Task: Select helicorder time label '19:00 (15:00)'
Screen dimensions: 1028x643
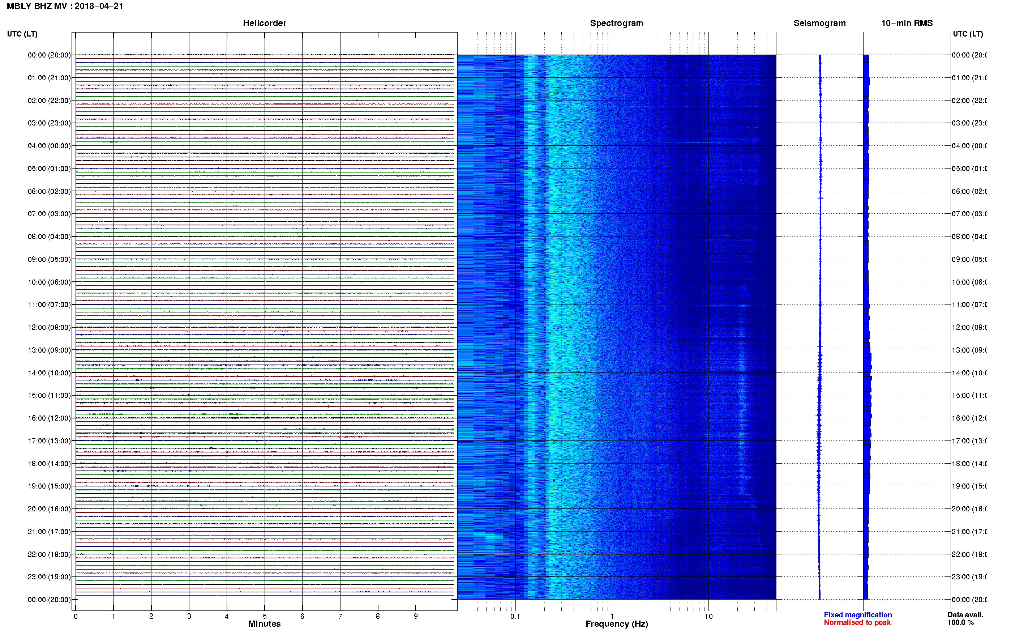Action: click(x=49, y=486)
